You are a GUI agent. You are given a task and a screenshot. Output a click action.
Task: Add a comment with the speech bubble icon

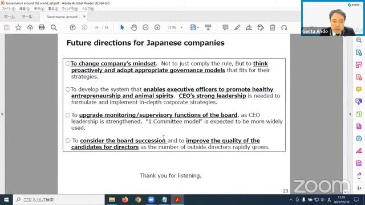225,27
